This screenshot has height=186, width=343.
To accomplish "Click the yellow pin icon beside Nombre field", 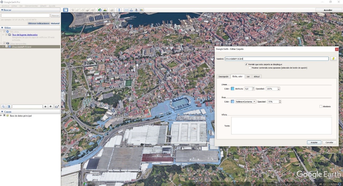I will pyautogui.click(x=333, y=59).
